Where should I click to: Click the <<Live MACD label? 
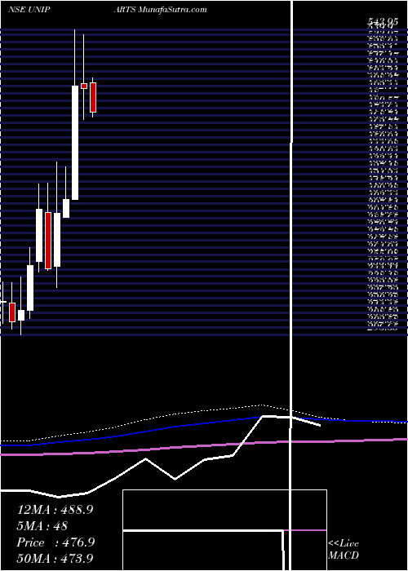pyautogui.click(x=344, y=550)
